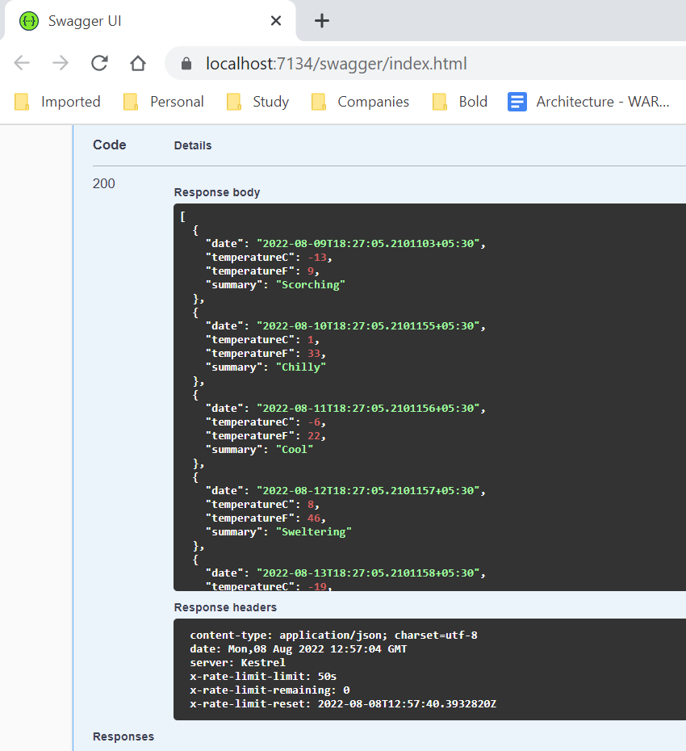Click inside the Response body code block
686x751 pixels.
[428, 396]
